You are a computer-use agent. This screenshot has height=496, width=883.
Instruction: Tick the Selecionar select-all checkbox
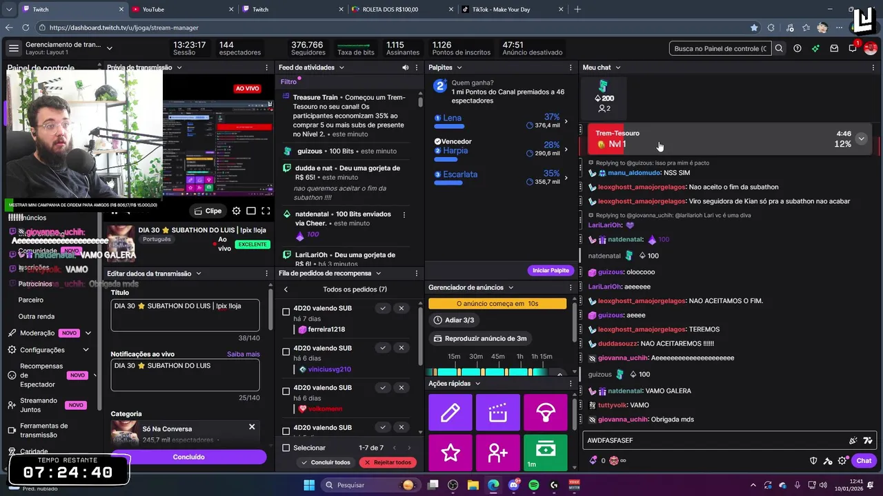click(x=286, y=448)
